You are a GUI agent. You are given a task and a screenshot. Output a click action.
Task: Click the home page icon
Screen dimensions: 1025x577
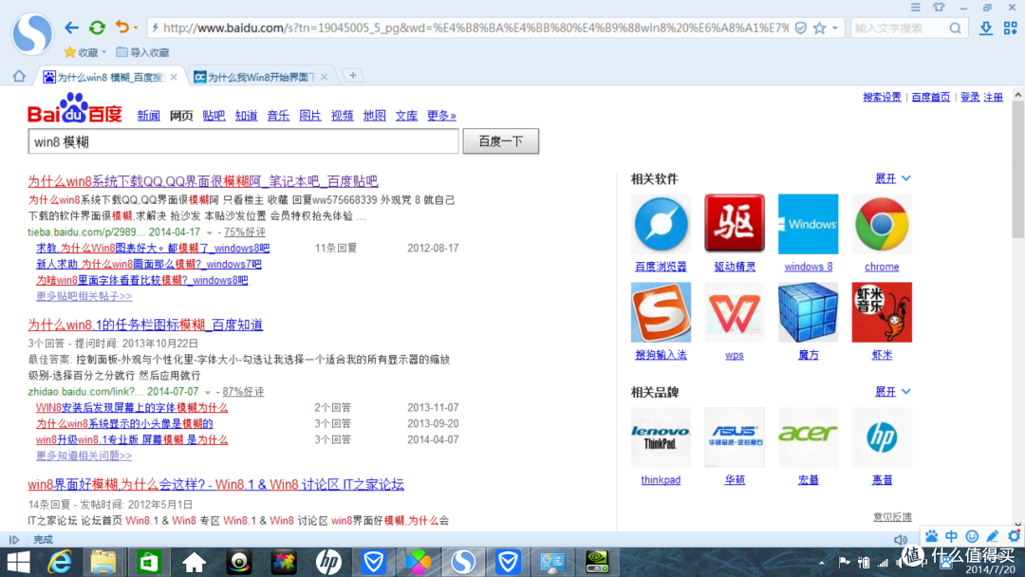pyautogui.click(x=19, y=77)
